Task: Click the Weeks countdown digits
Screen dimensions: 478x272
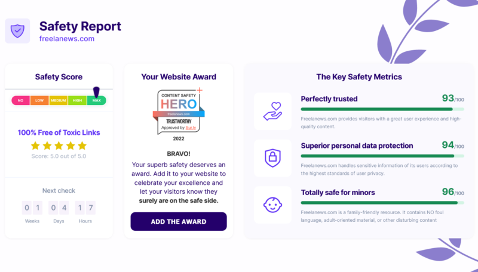Action: pos(32,208)
